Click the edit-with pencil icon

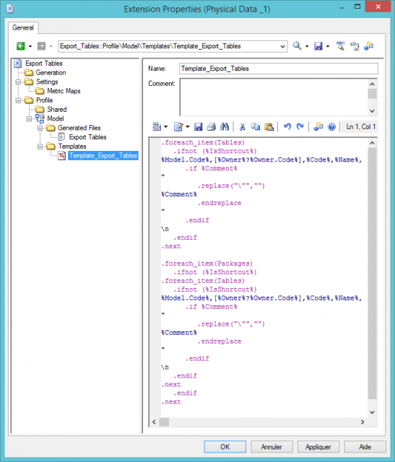pyautogui.click(x=178, y=127)
